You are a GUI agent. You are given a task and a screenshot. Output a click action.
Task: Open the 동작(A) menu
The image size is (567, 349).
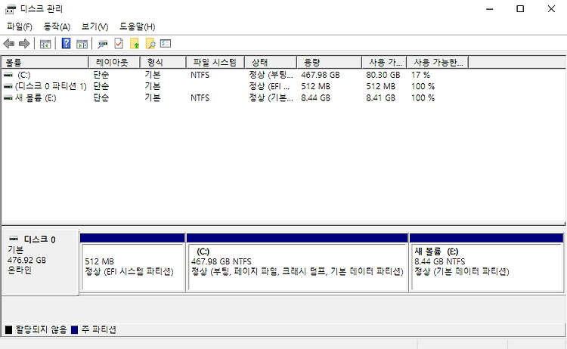pos(57,26)
